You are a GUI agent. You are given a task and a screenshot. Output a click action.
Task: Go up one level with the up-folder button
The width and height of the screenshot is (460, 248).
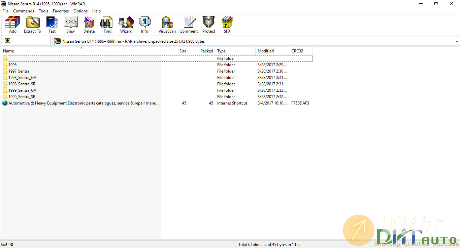coord(7,41)
